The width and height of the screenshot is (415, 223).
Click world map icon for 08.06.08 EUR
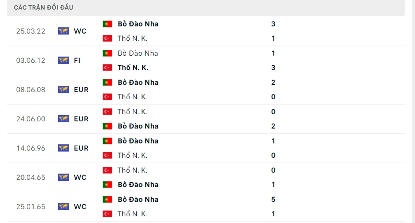[63, 90]
